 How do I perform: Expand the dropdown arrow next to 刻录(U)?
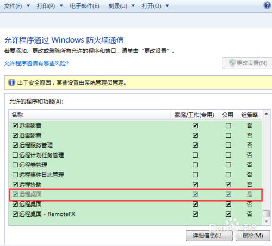[x=133, y=6]
